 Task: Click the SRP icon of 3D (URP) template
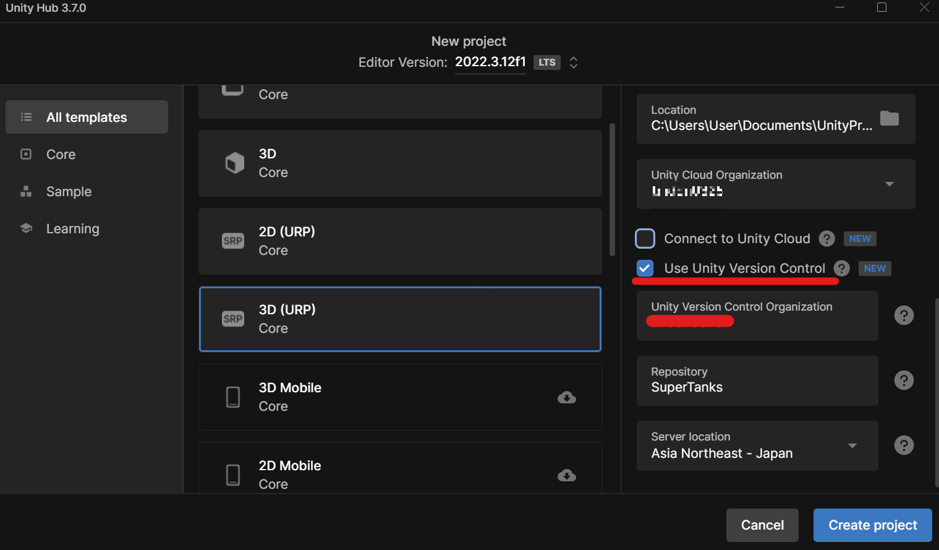tap(233, 319)
